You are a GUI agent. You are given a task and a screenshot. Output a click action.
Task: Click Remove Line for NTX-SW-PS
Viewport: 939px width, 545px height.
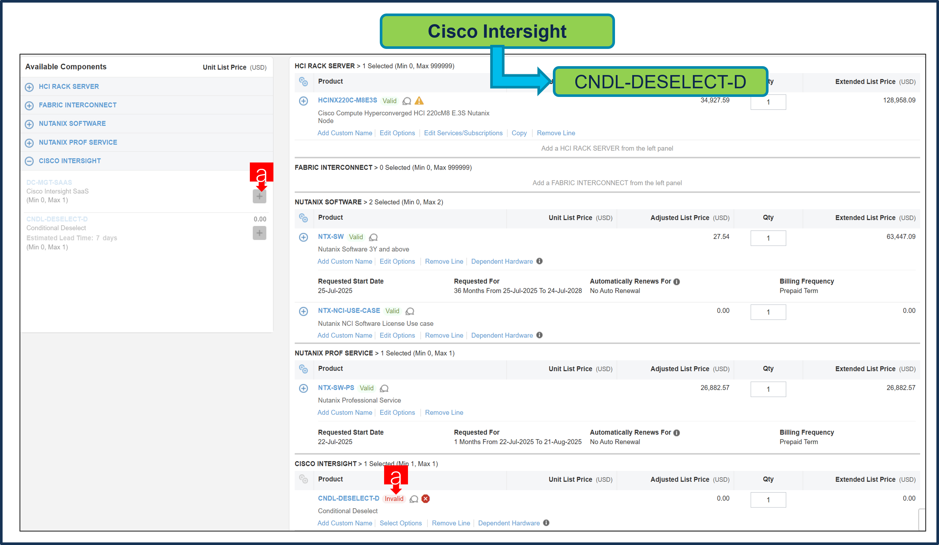click(x=444, y=412)
